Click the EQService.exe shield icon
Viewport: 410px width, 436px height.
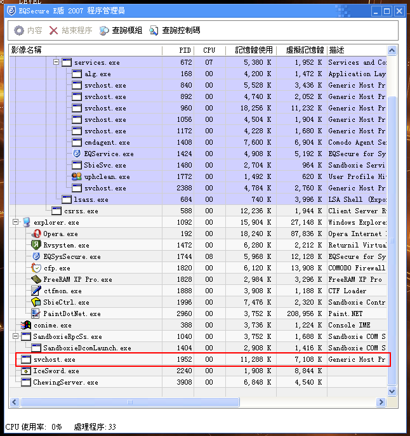tap(77, 154)
